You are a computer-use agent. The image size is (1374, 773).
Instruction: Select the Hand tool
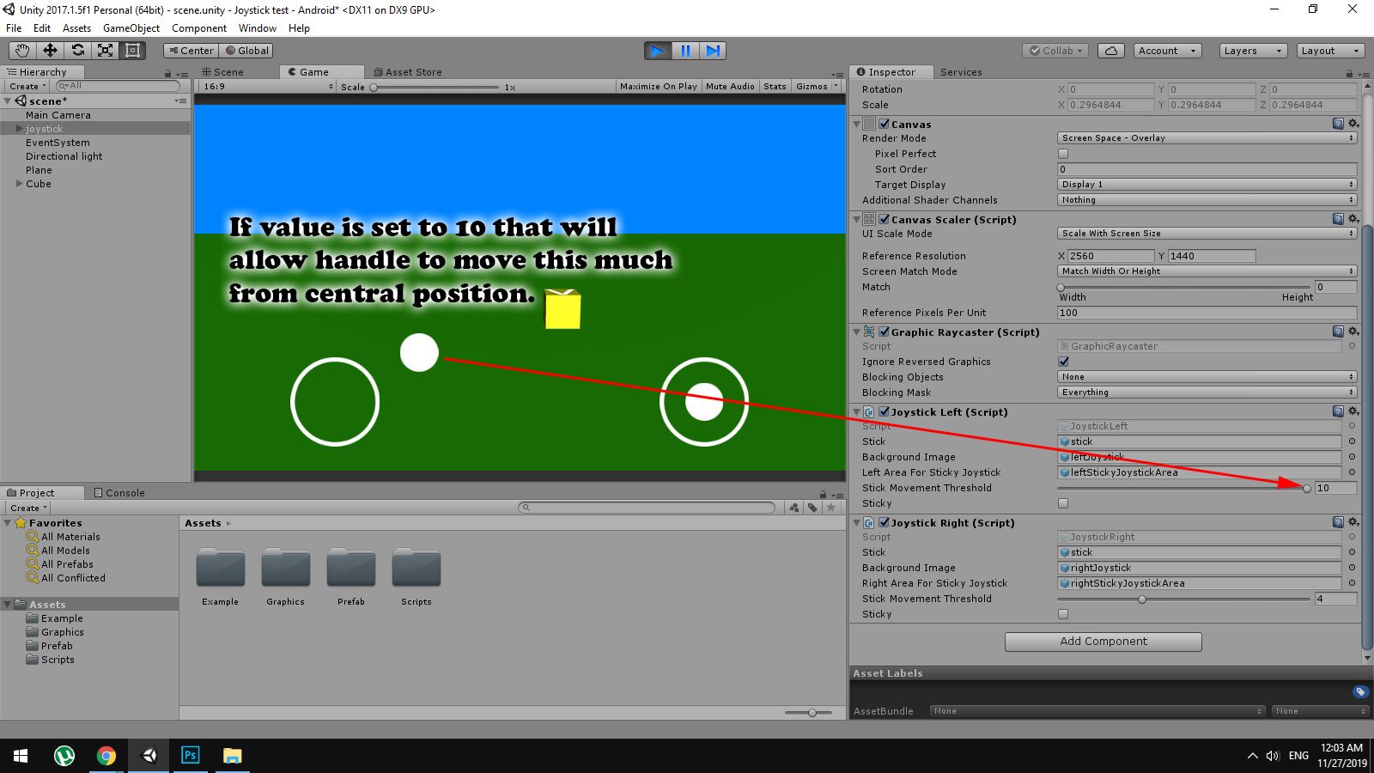click(22, 51)
